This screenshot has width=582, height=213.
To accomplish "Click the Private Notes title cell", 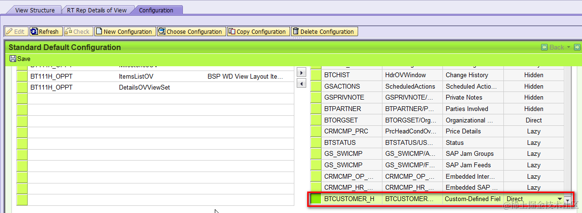I will [473, 97].
